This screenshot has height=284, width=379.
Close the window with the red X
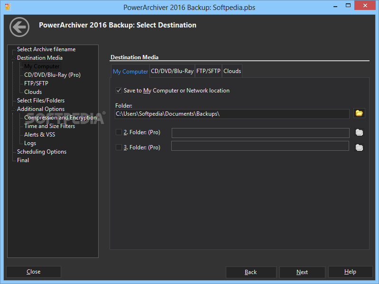(x=365, y=5)
